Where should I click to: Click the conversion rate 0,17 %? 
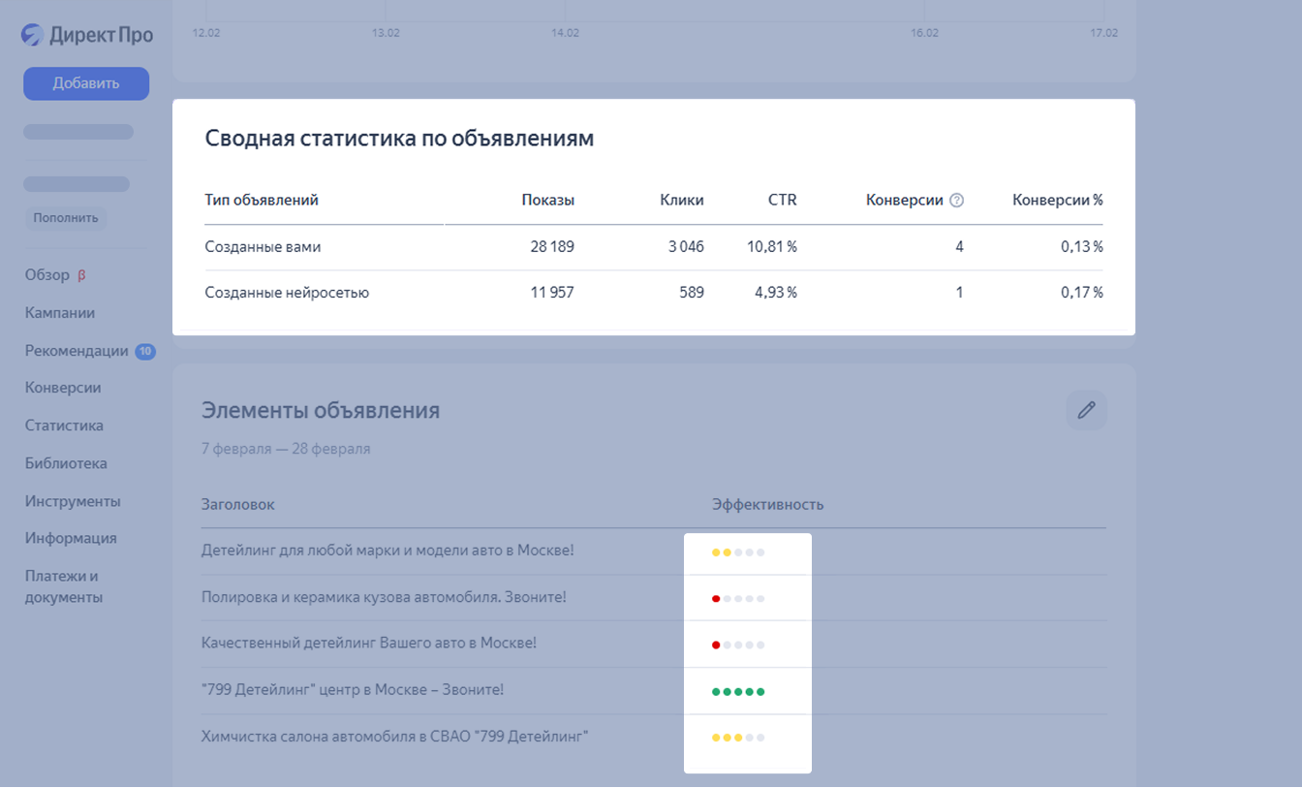pyautogui.click(x=1082, y=293)
